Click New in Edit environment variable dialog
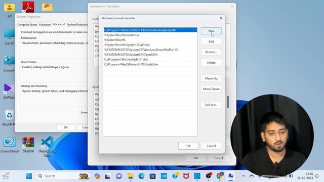 (211, 31)
